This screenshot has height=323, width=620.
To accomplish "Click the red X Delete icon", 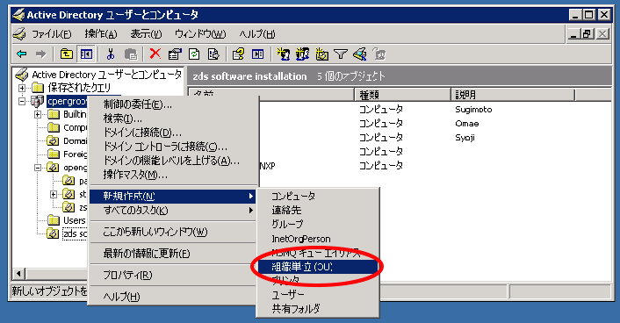I will 155,54.
